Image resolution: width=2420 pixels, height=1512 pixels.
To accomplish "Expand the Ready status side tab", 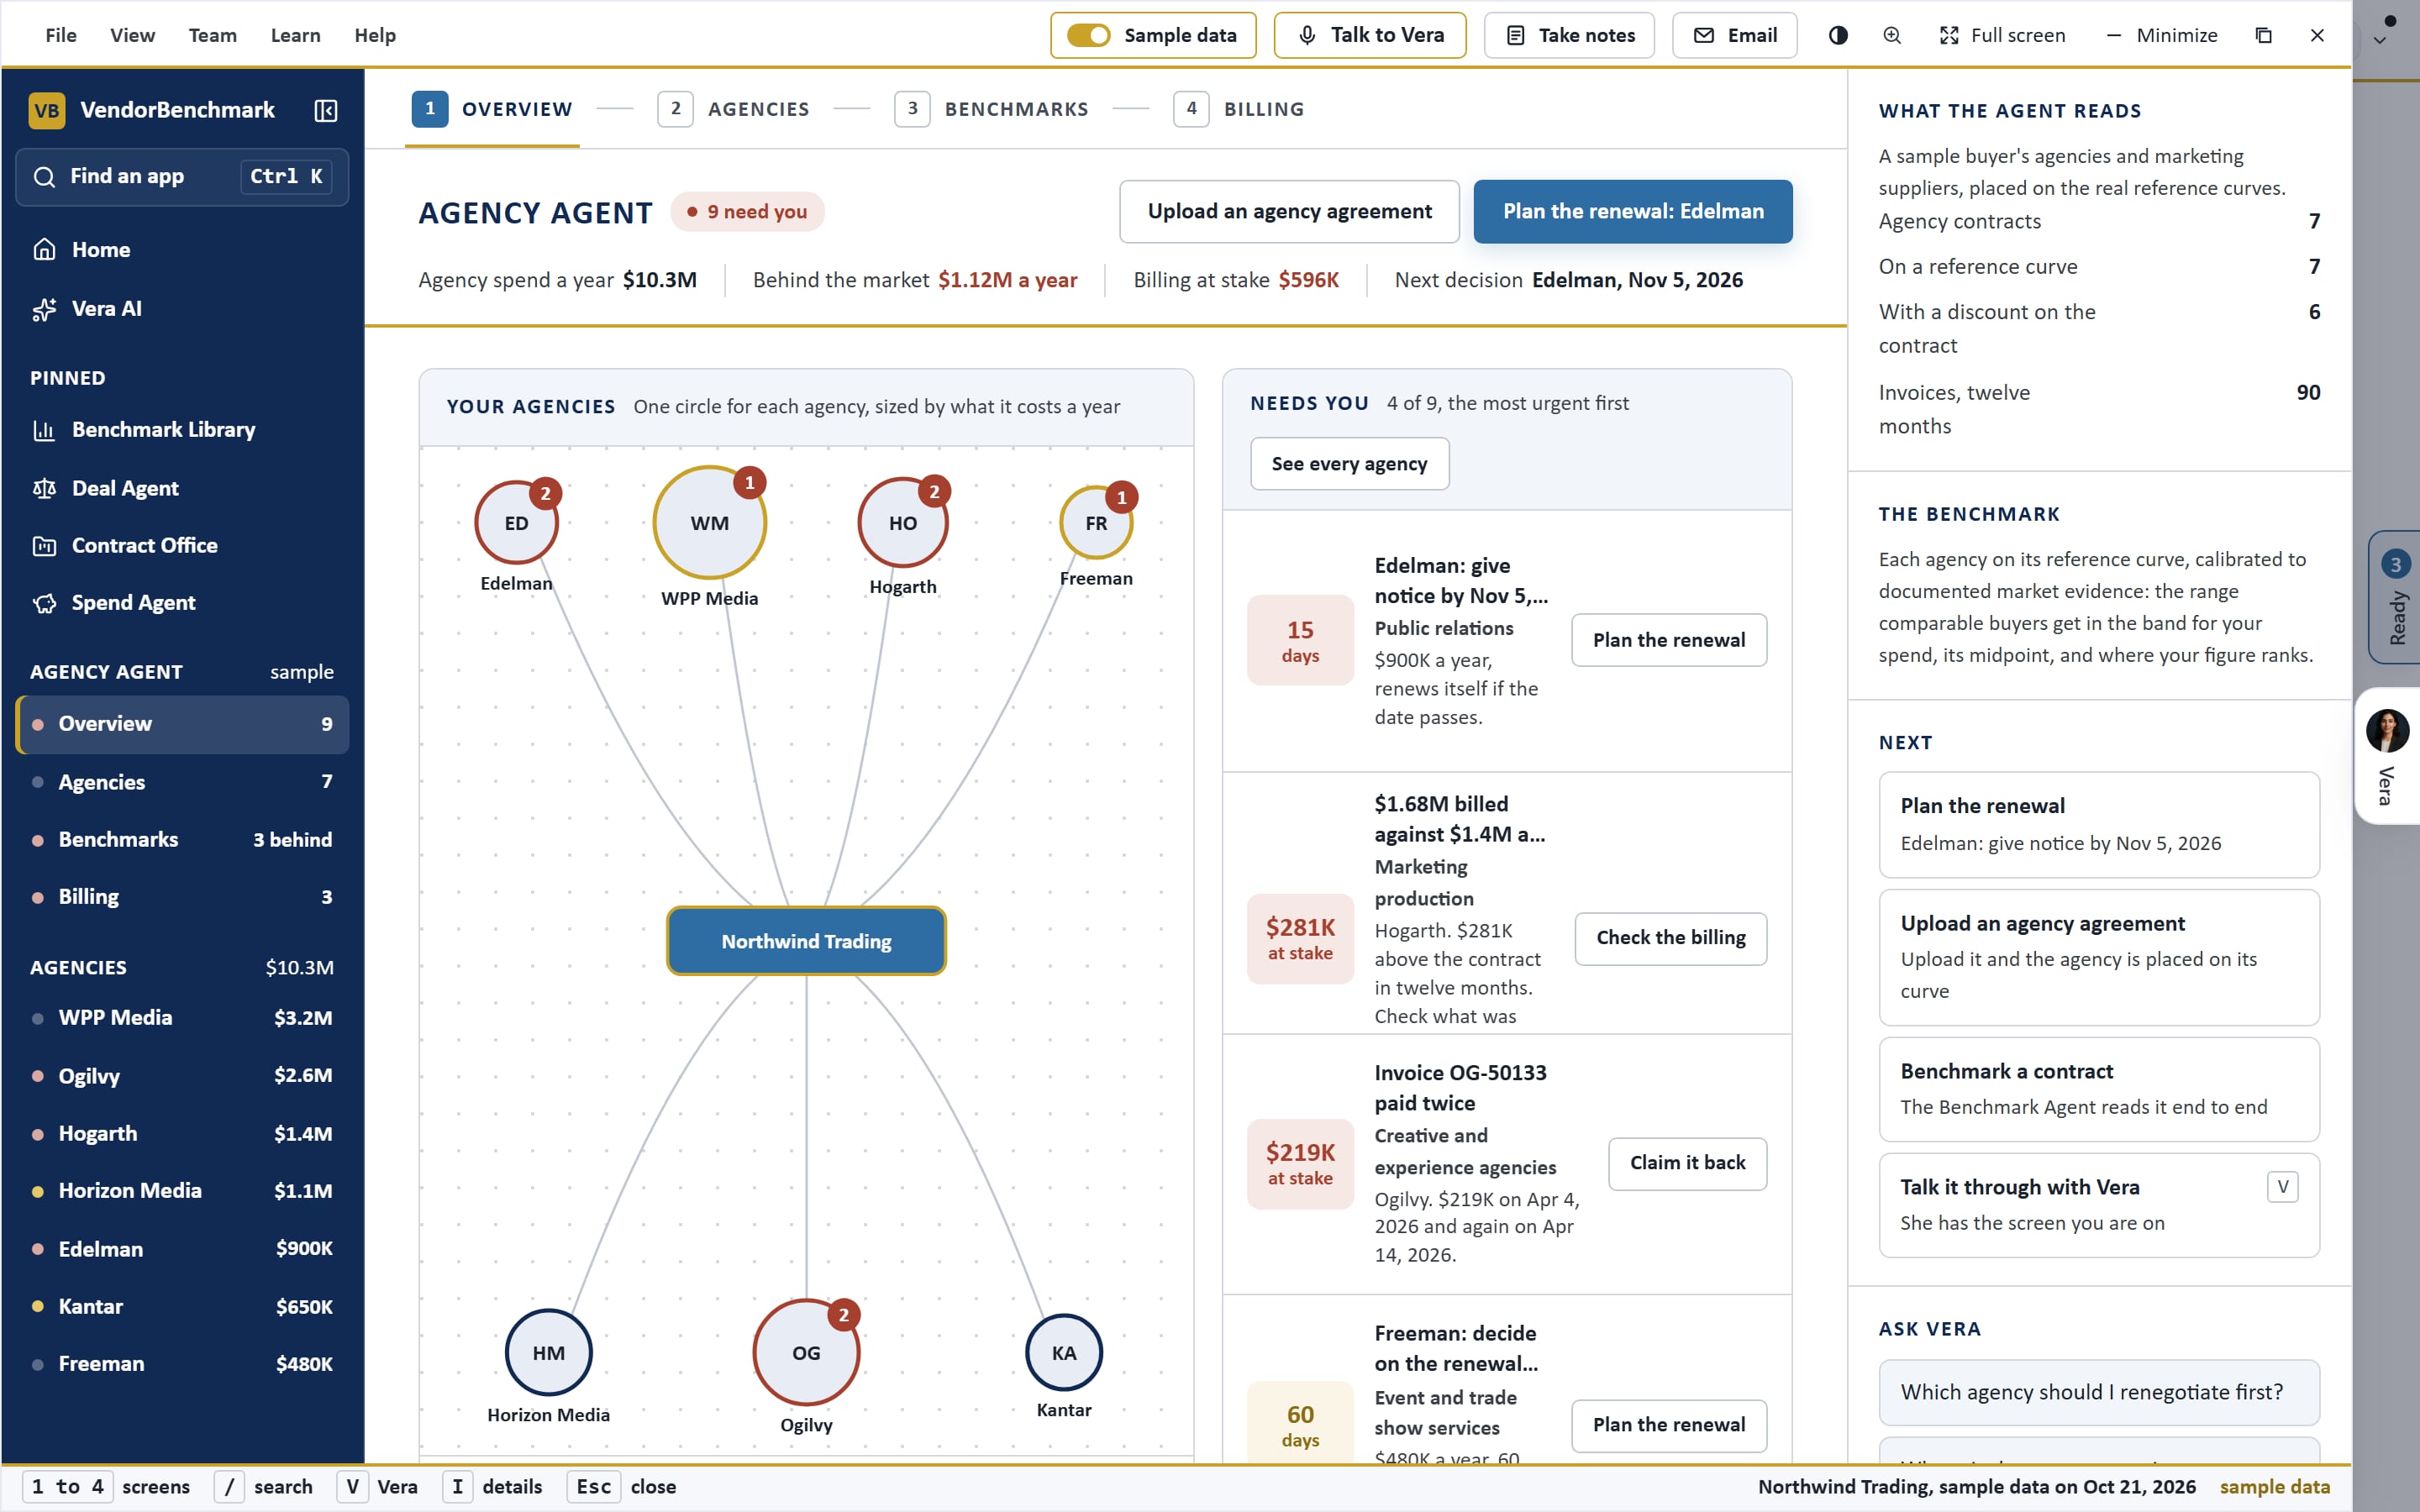I will pos(2395,597).
